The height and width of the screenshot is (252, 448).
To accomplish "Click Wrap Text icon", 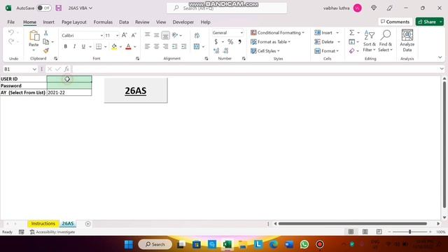I will click(197, 35).
